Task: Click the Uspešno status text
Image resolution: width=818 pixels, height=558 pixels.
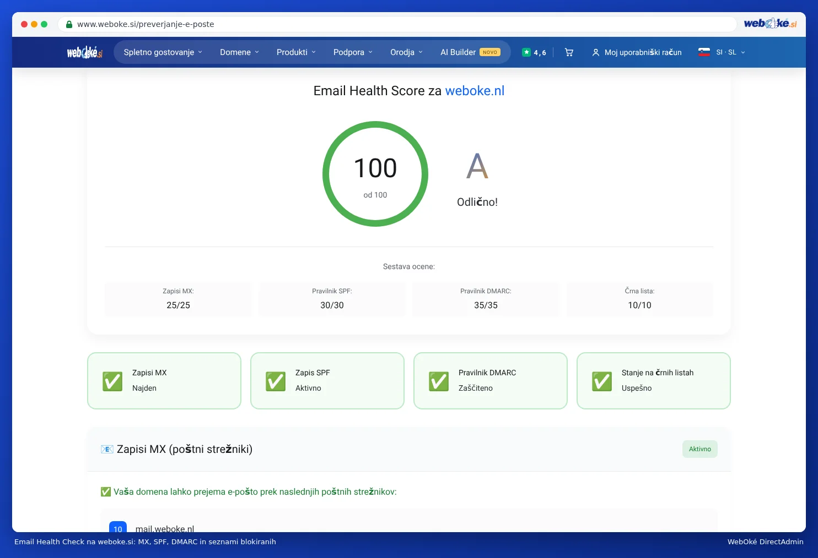Action: 637,388
